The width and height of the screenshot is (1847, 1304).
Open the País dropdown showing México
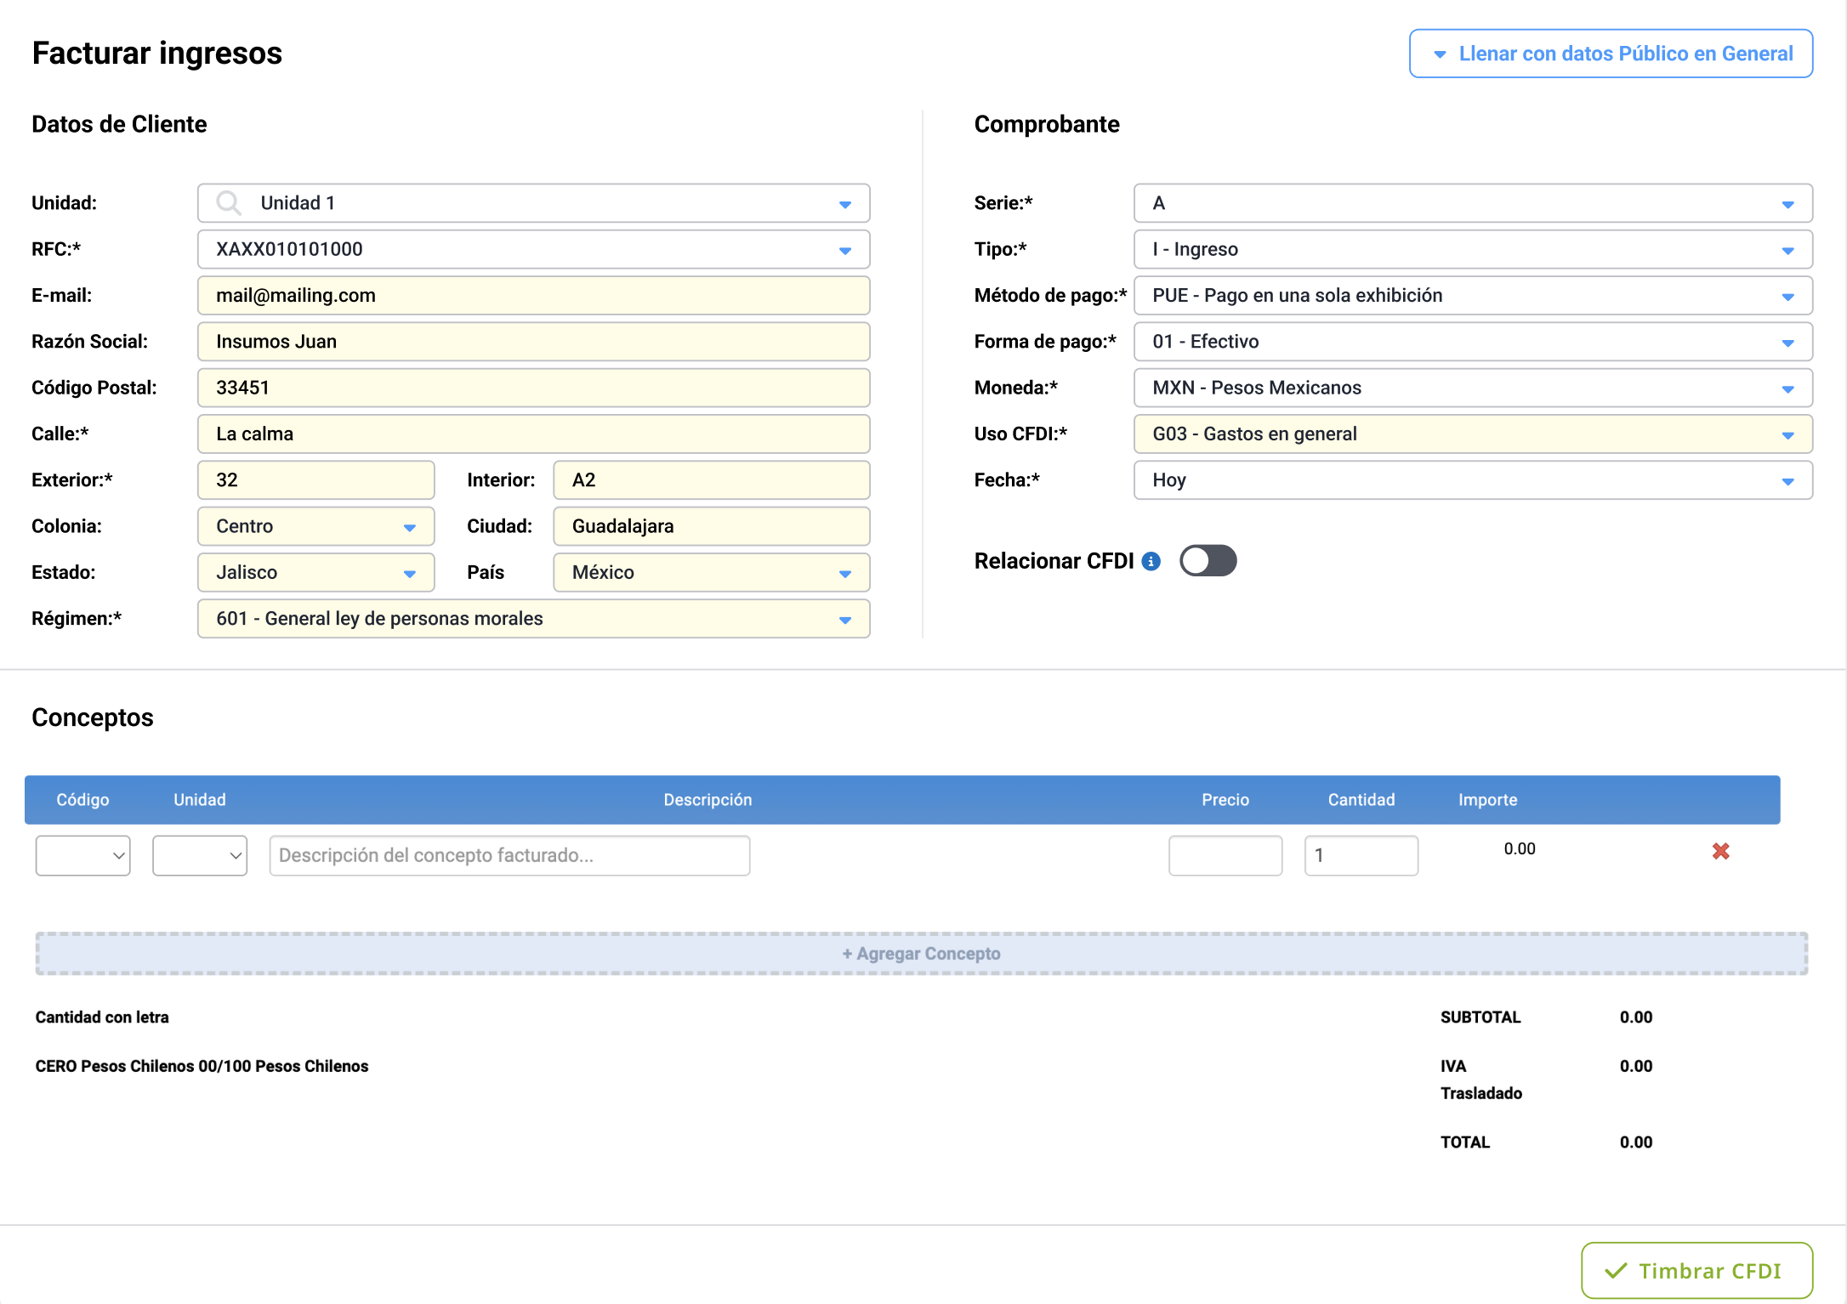click(x=711, y=572)
